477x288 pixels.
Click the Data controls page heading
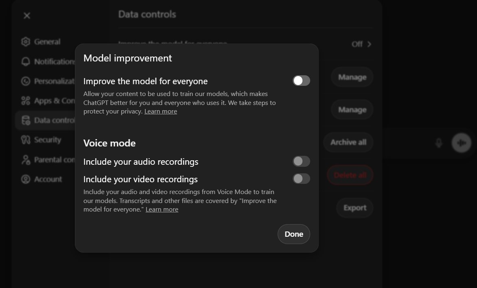(x=147, y=14)
